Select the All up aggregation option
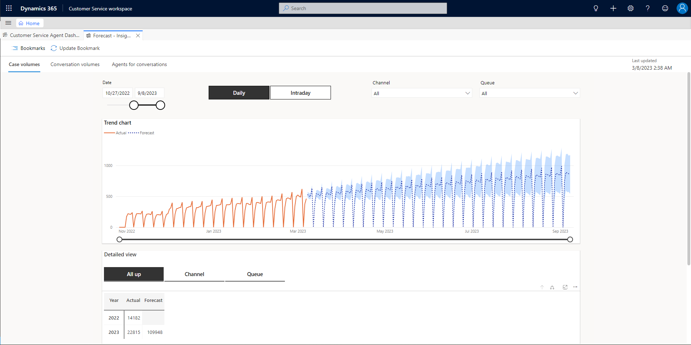The width and height of the screenshot is (691, 345). tap(133, 274)
